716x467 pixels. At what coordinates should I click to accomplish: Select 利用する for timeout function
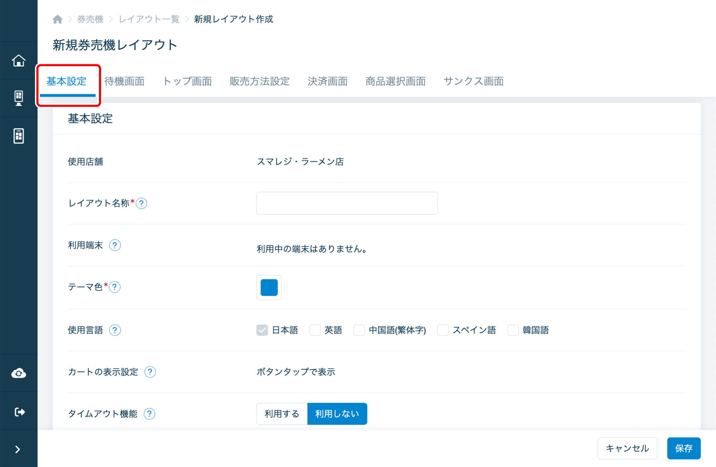click(282, 414)
